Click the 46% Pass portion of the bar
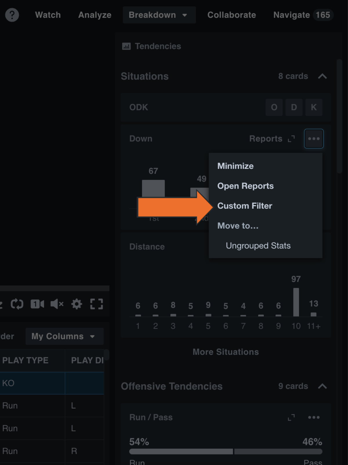This screenshot has width=348, height=465. pyautogui.click(x=278, y=452)
